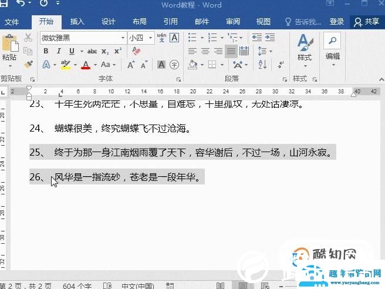This screenshot has width=385, height=289.
Task: Increase font size with larger A
Action: point(131,65)
